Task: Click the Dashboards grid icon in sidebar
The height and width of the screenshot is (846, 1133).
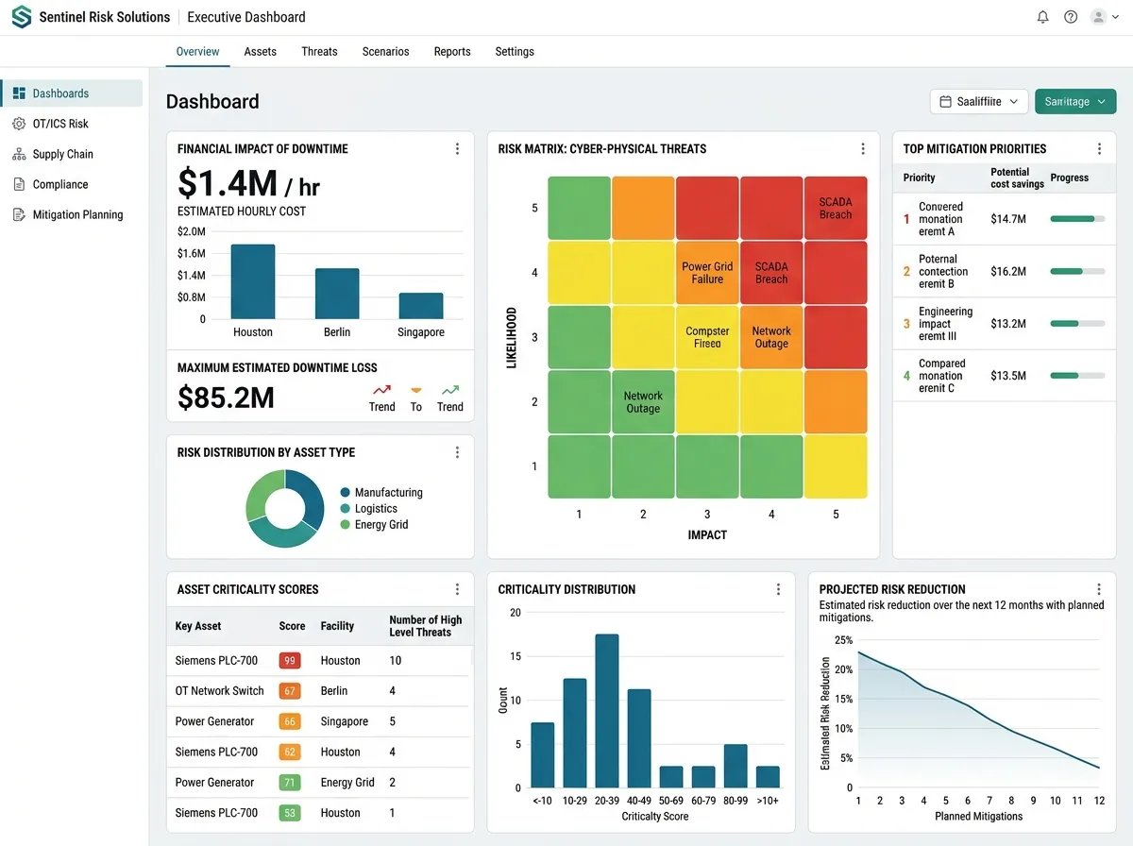Action: (x=19, y=93)
